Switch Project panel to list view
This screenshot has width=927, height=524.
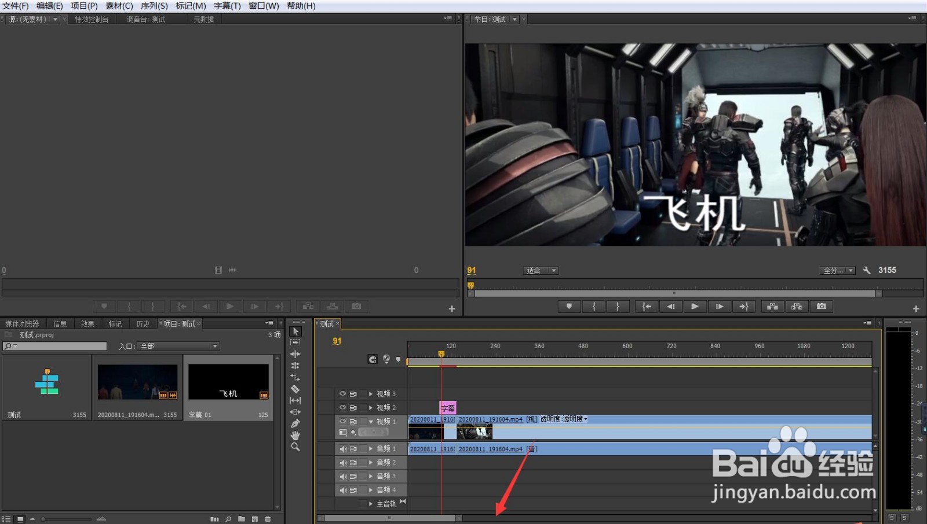[6, 519]
